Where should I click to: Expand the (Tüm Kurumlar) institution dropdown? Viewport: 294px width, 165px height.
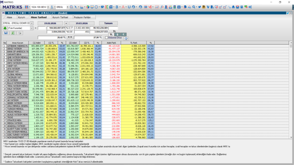(32, 28)
